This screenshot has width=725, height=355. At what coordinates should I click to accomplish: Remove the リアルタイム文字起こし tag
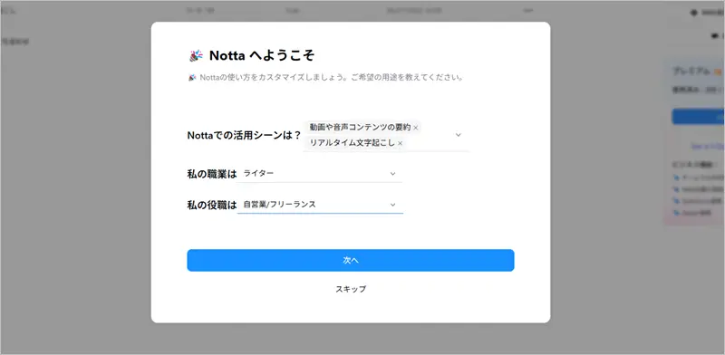[x=400, y=143]
